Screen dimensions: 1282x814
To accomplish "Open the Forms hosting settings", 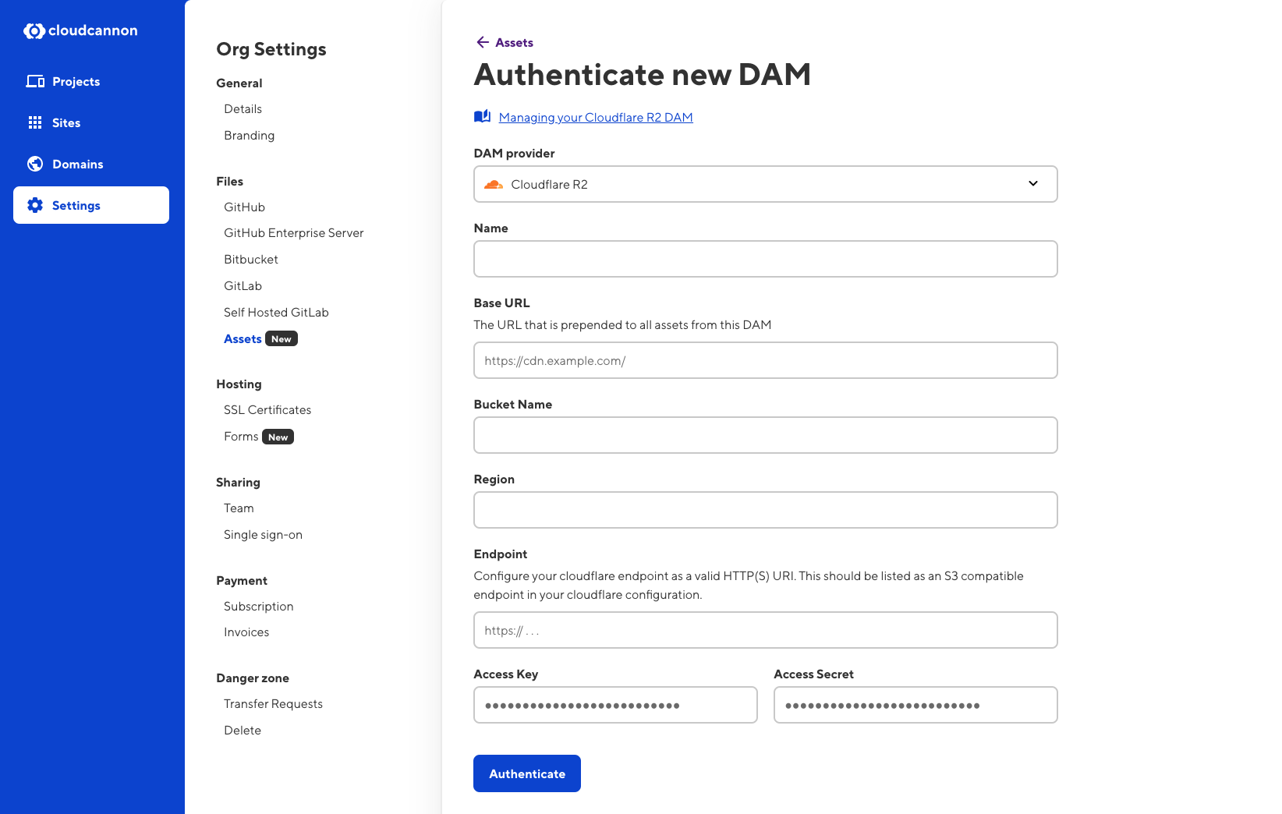I will pyautogui.click(x=241, y=437).
